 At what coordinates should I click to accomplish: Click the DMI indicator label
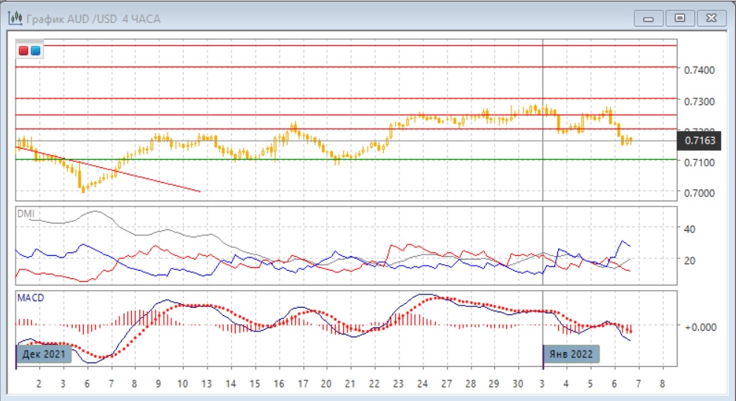pyautogui.click(x=26, y=214)
